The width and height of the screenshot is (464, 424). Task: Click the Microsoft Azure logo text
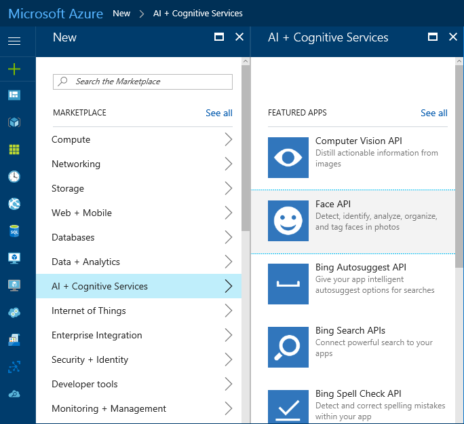(56, 14)
